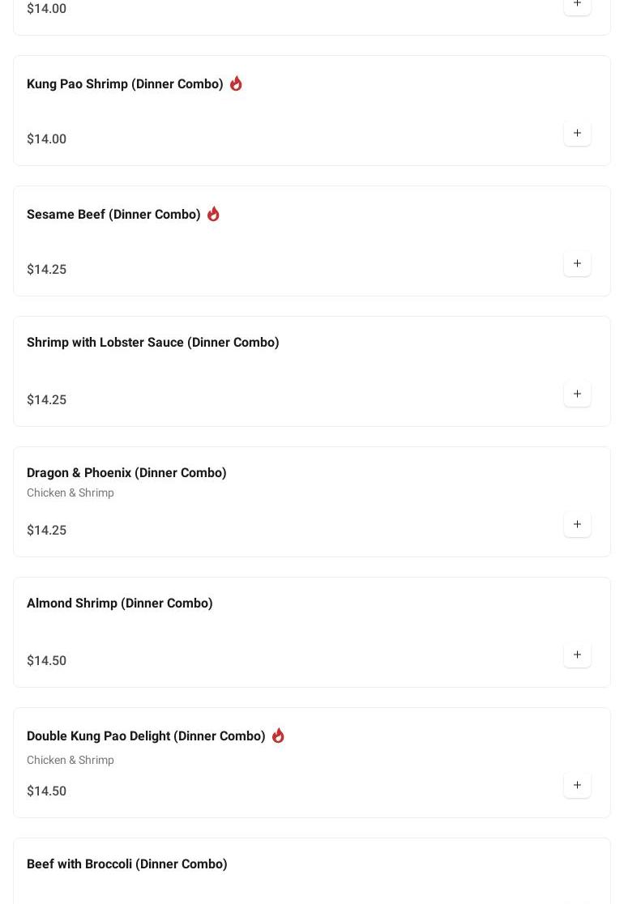Select Almond Shrimp (Dinner Combo) title

(x=120, y=603)
